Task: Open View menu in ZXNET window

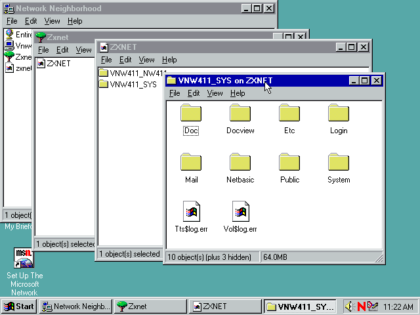Action: [146, 60]
